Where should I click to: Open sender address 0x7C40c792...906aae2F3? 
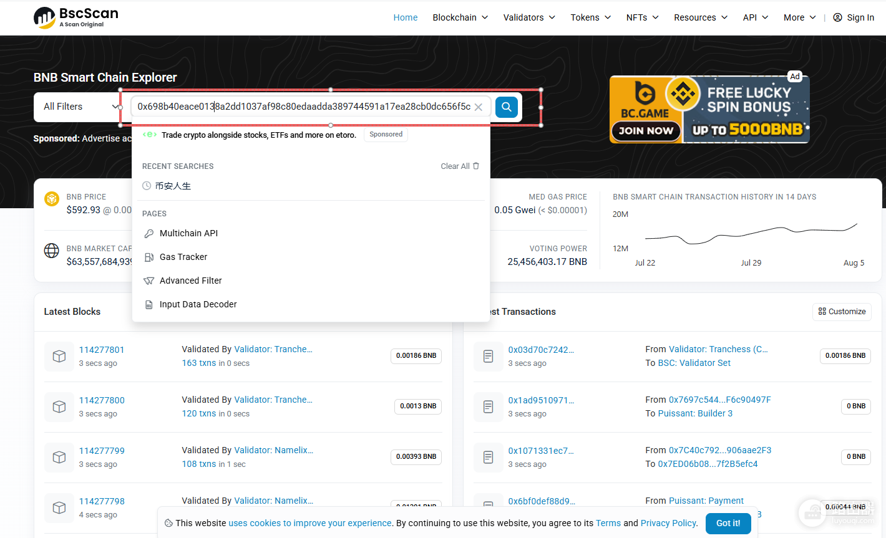click(720, 450)
